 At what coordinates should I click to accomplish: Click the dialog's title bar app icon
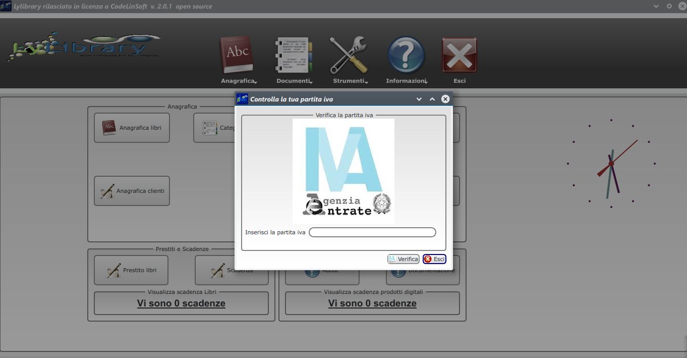(242, 99)
